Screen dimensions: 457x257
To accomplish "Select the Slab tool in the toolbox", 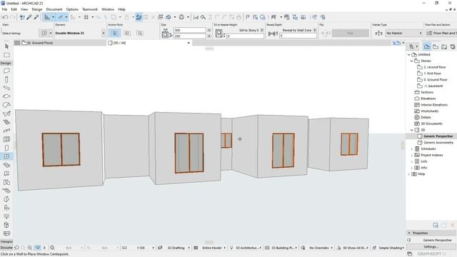I will point(6,96).
